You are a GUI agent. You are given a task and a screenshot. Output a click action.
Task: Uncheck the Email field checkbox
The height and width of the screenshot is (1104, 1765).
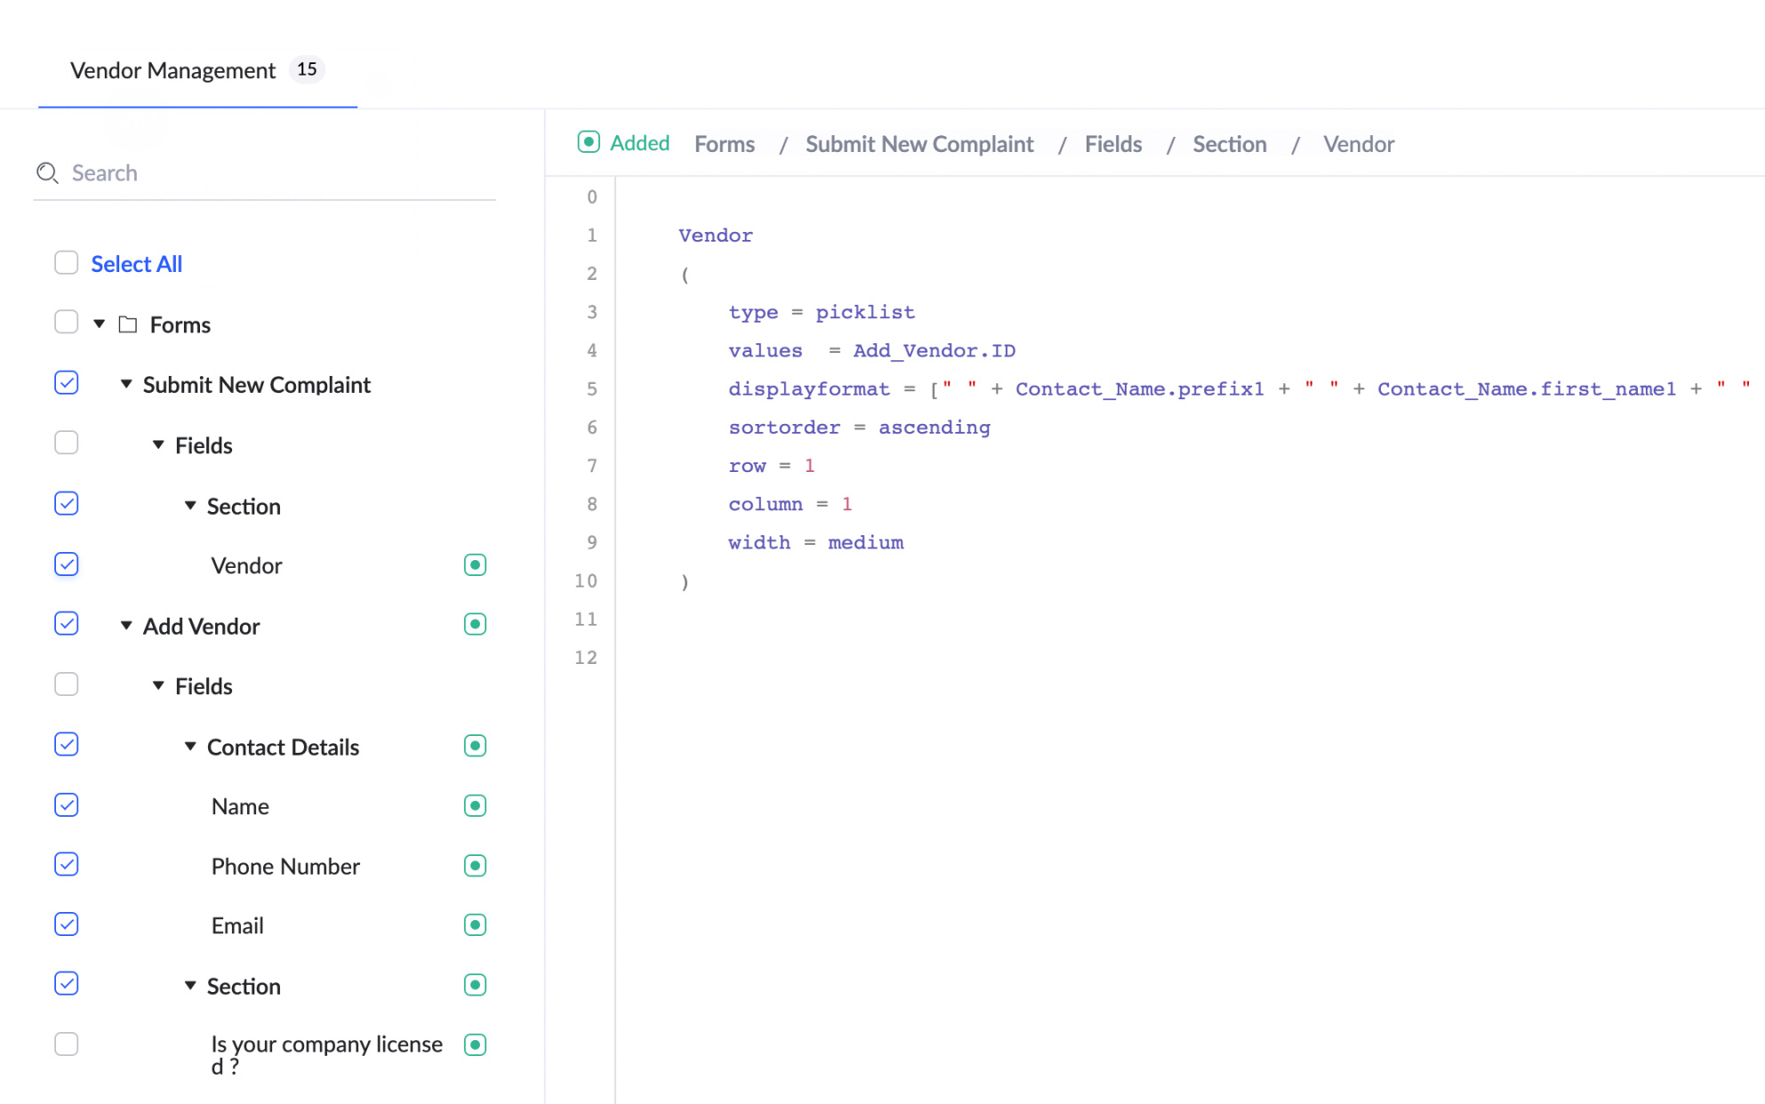[67, 924]
